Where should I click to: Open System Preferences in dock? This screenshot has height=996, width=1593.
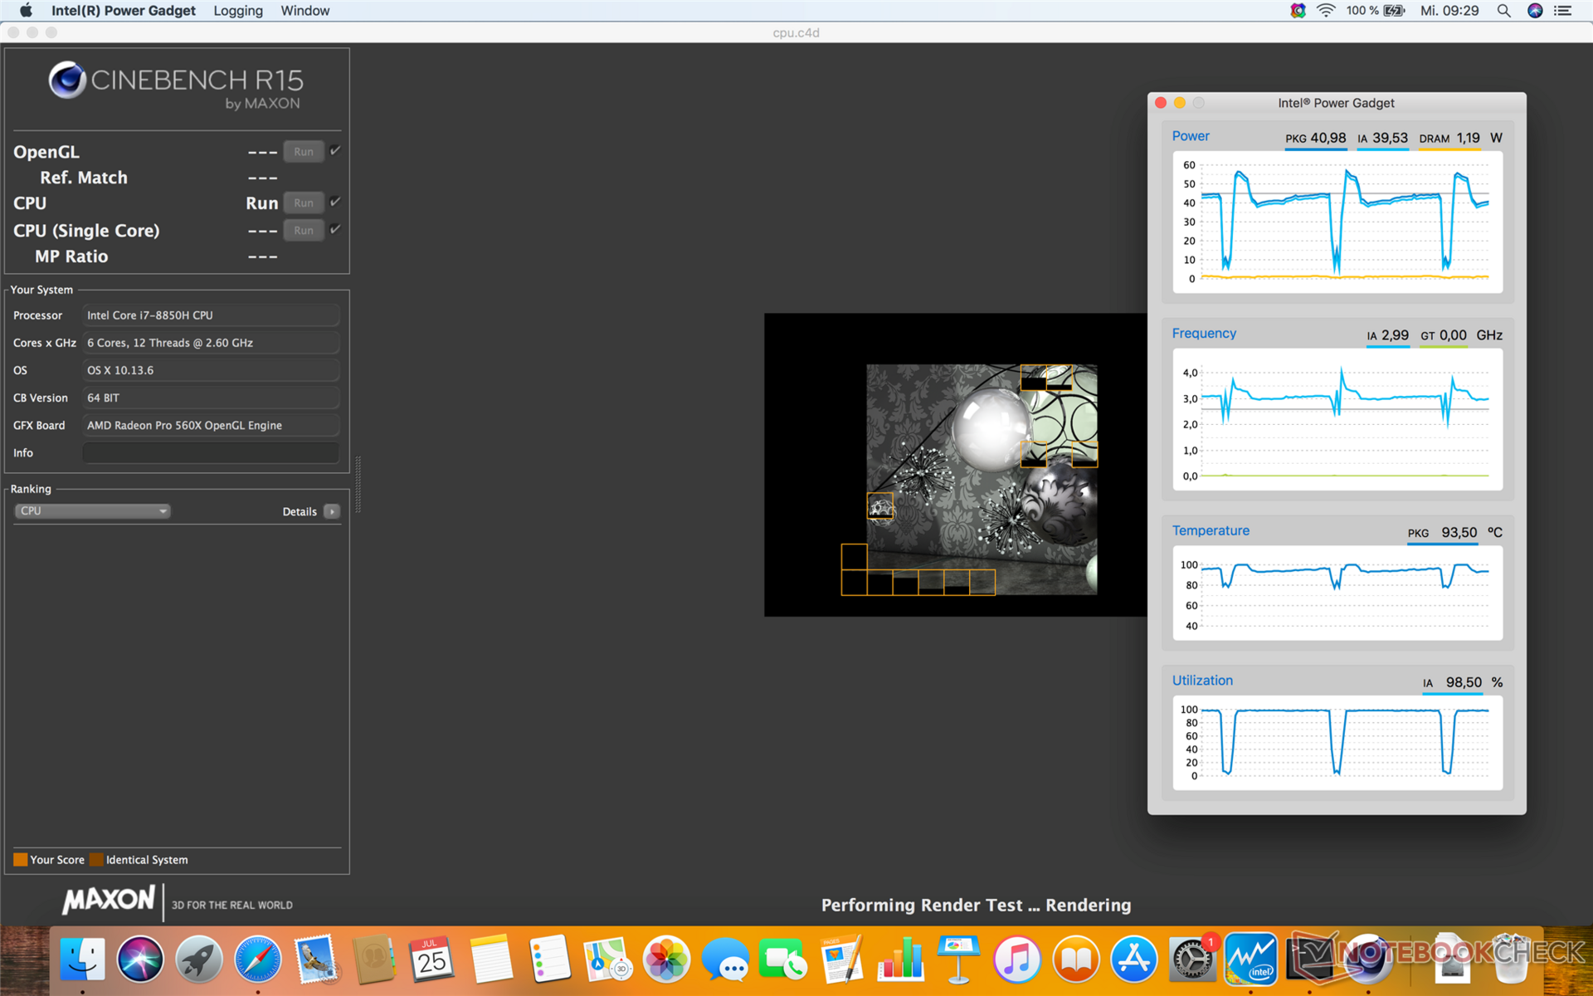[x=1191, y=959]
